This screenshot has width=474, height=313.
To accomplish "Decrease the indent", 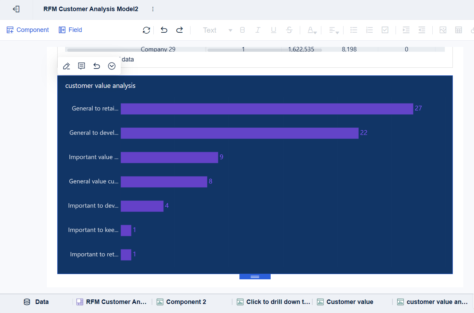I will pos(422,30).
